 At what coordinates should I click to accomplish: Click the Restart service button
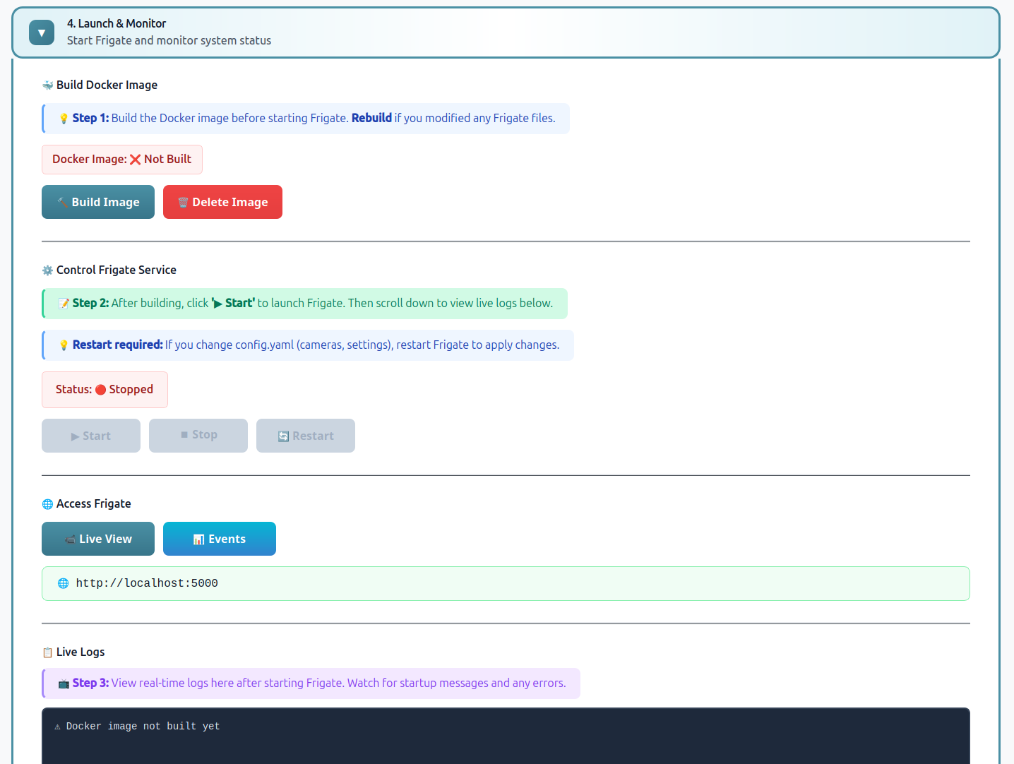pos(305,436)
